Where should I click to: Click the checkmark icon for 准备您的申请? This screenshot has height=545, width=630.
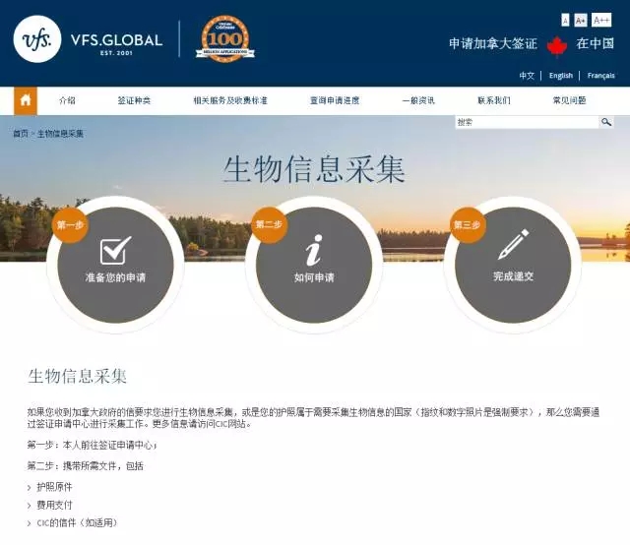pos(115,250)
